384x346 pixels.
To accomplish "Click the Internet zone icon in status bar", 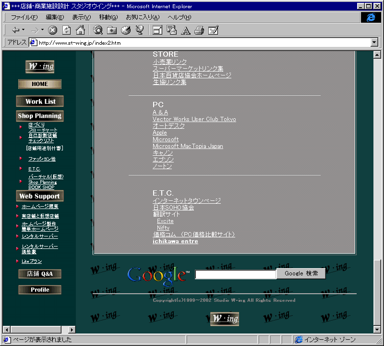I will point(299,340).
